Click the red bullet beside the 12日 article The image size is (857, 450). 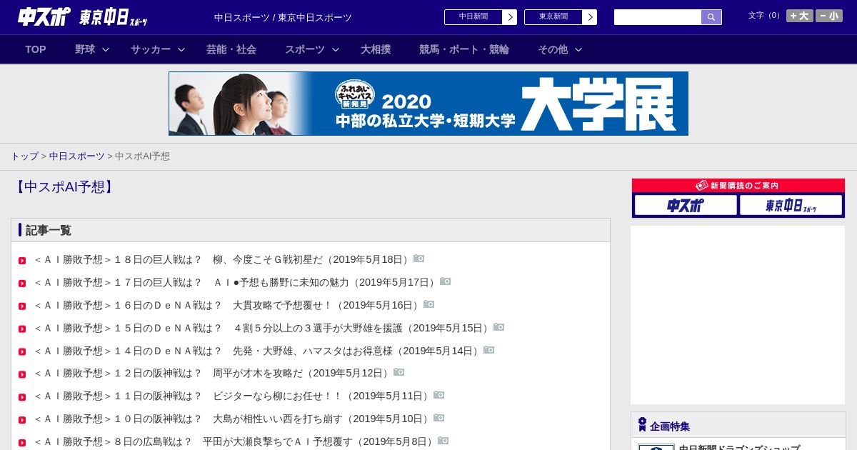pos(22,374)
